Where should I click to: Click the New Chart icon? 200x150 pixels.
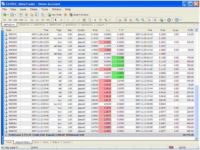tap(4, 15)
